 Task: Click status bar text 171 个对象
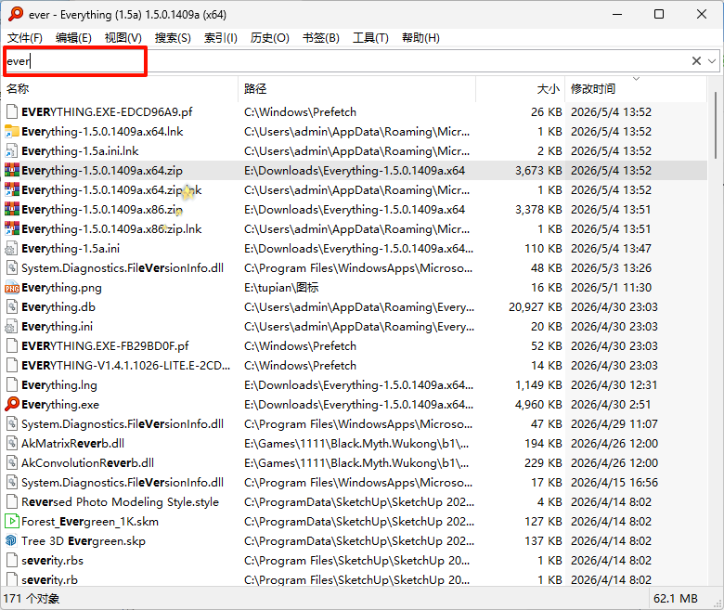(x=32, y=599)
